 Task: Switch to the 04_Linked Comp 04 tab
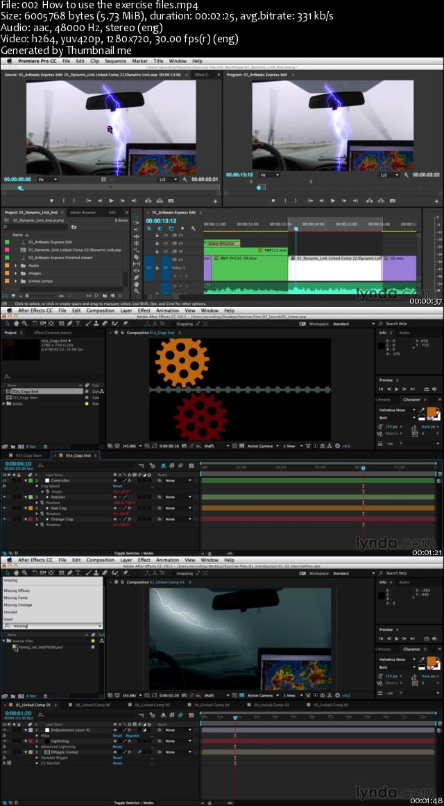click(x=212, y=705)
